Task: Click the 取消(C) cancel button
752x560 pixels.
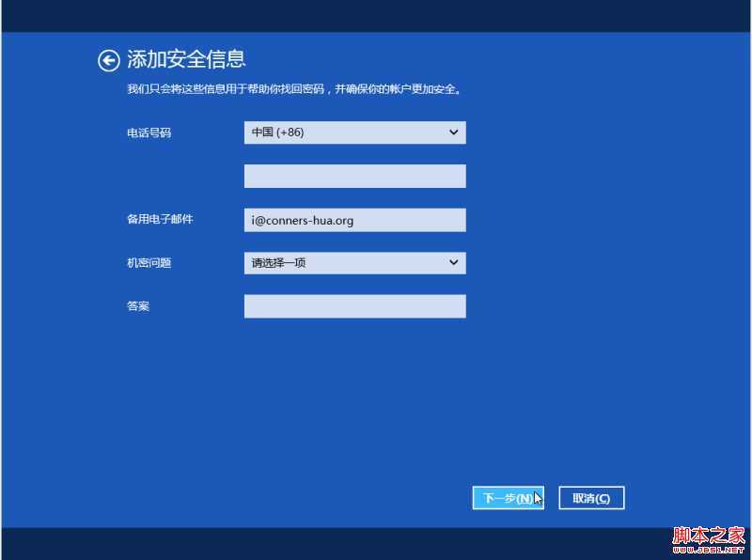Action: [x=591, y=497]
